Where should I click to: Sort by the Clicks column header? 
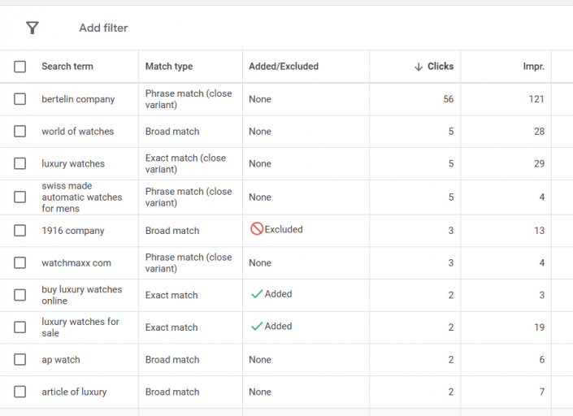[441, 67]
